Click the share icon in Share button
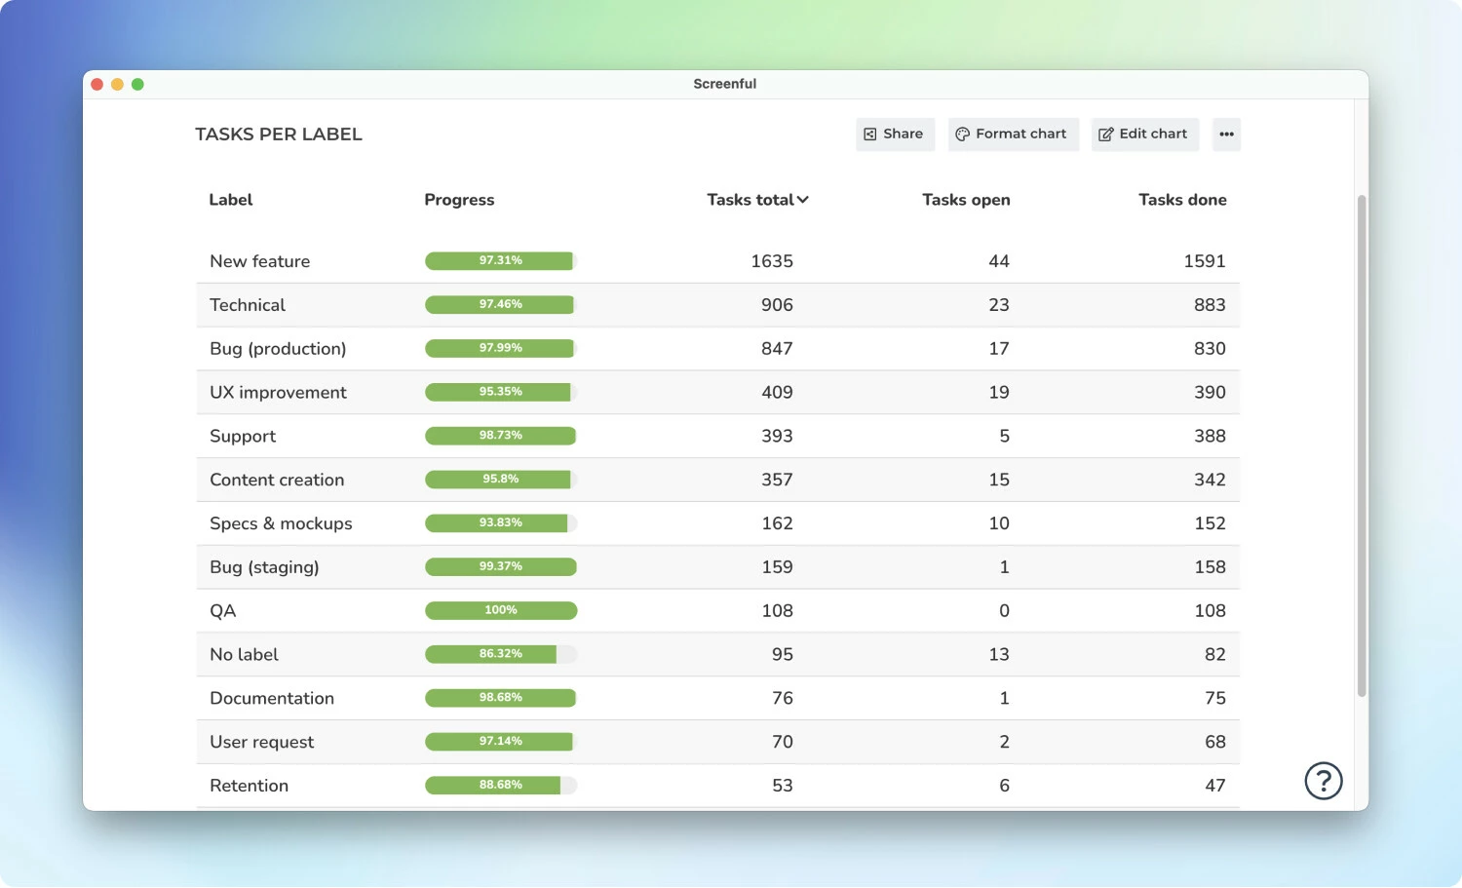1462x888 pixels. tap(870, 135)
